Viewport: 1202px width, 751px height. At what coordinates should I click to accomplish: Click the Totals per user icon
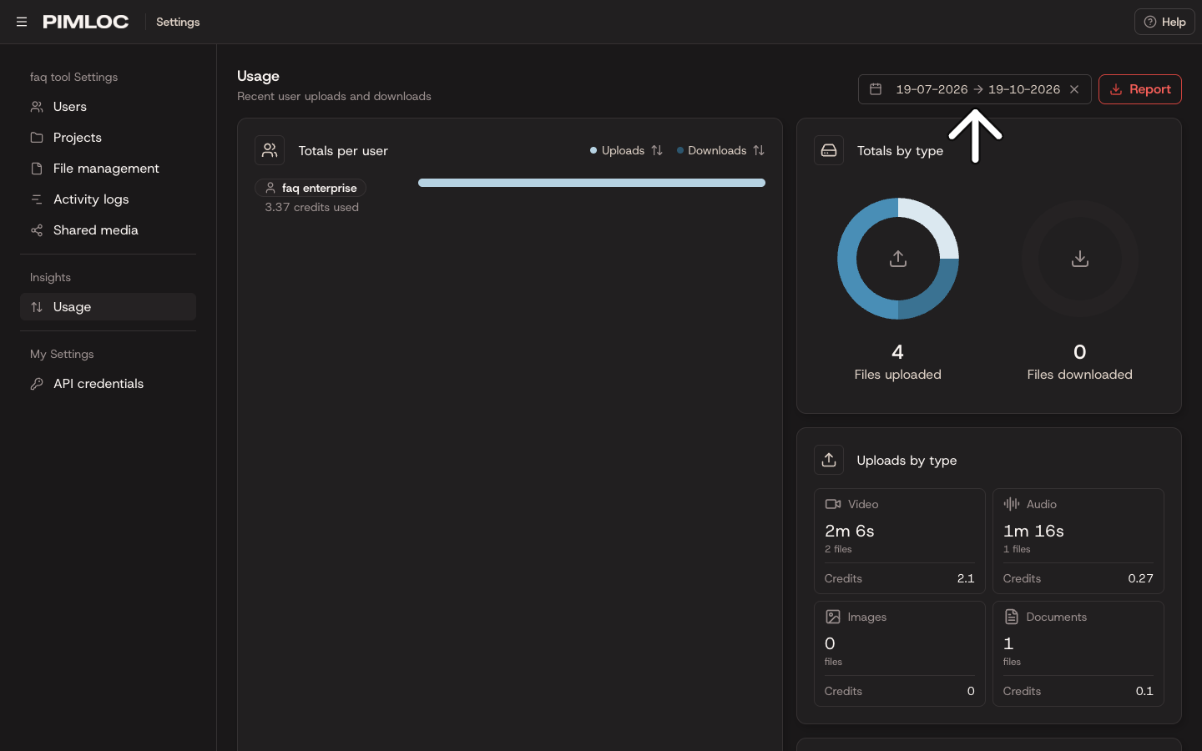[270, 150]
